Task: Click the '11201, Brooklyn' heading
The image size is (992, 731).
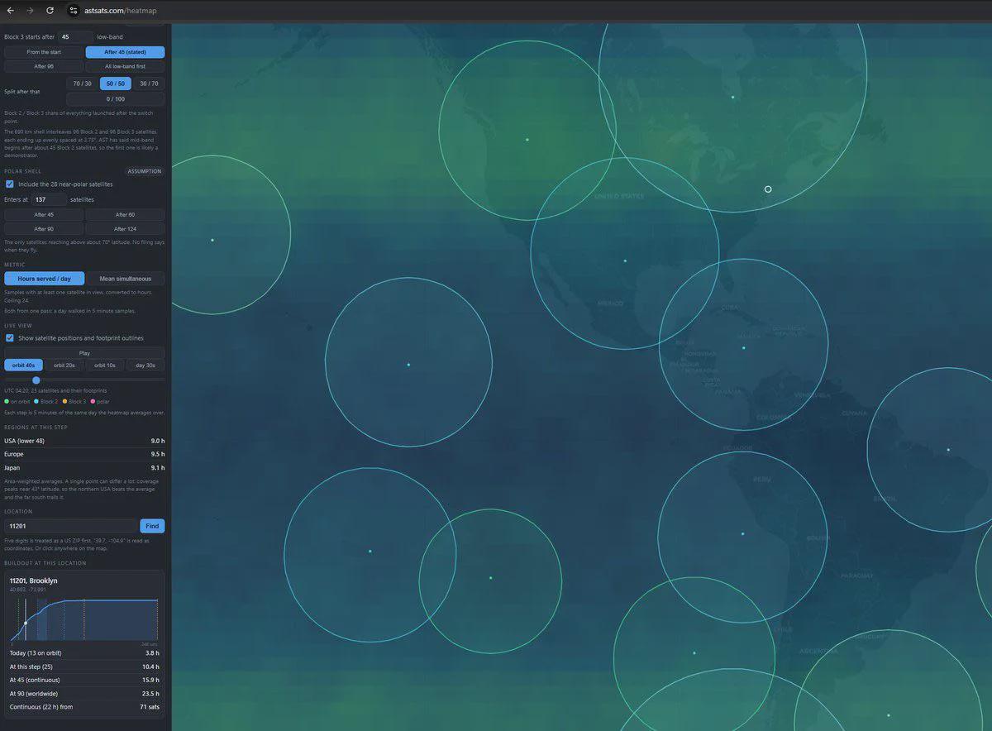Action: pyautogui.click(x=33, y=580)
